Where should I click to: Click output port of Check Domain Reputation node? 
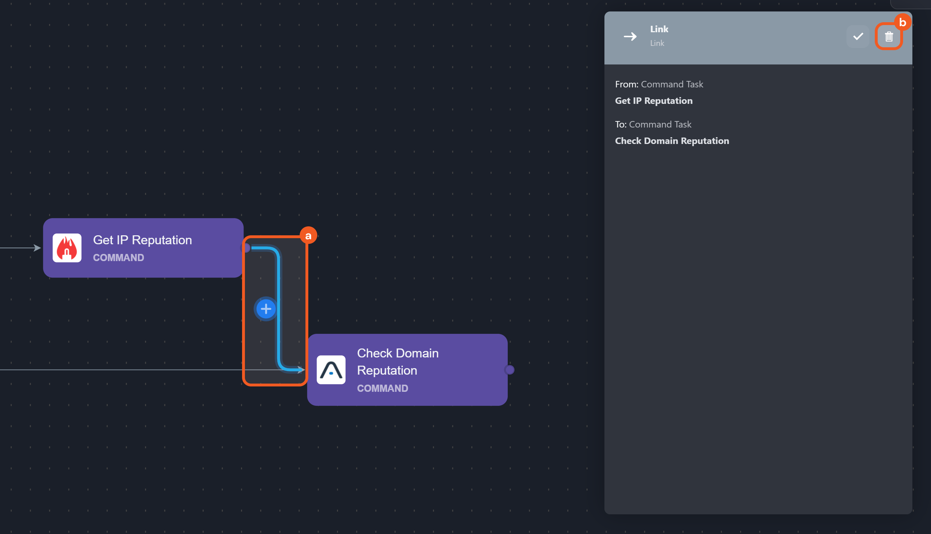[509, 370]
